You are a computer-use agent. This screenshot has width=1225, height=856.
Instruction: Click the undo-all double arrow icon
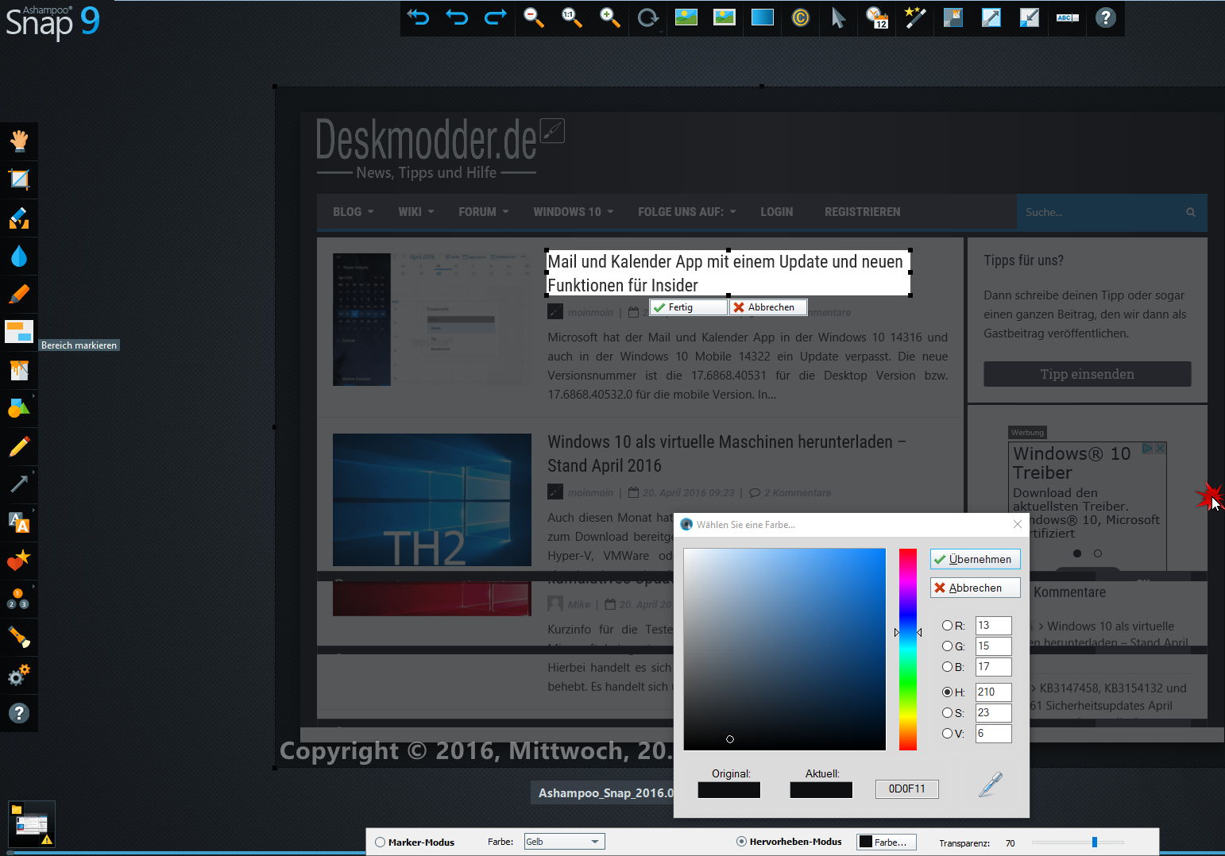pyautogui.click(x=419, y=17)
